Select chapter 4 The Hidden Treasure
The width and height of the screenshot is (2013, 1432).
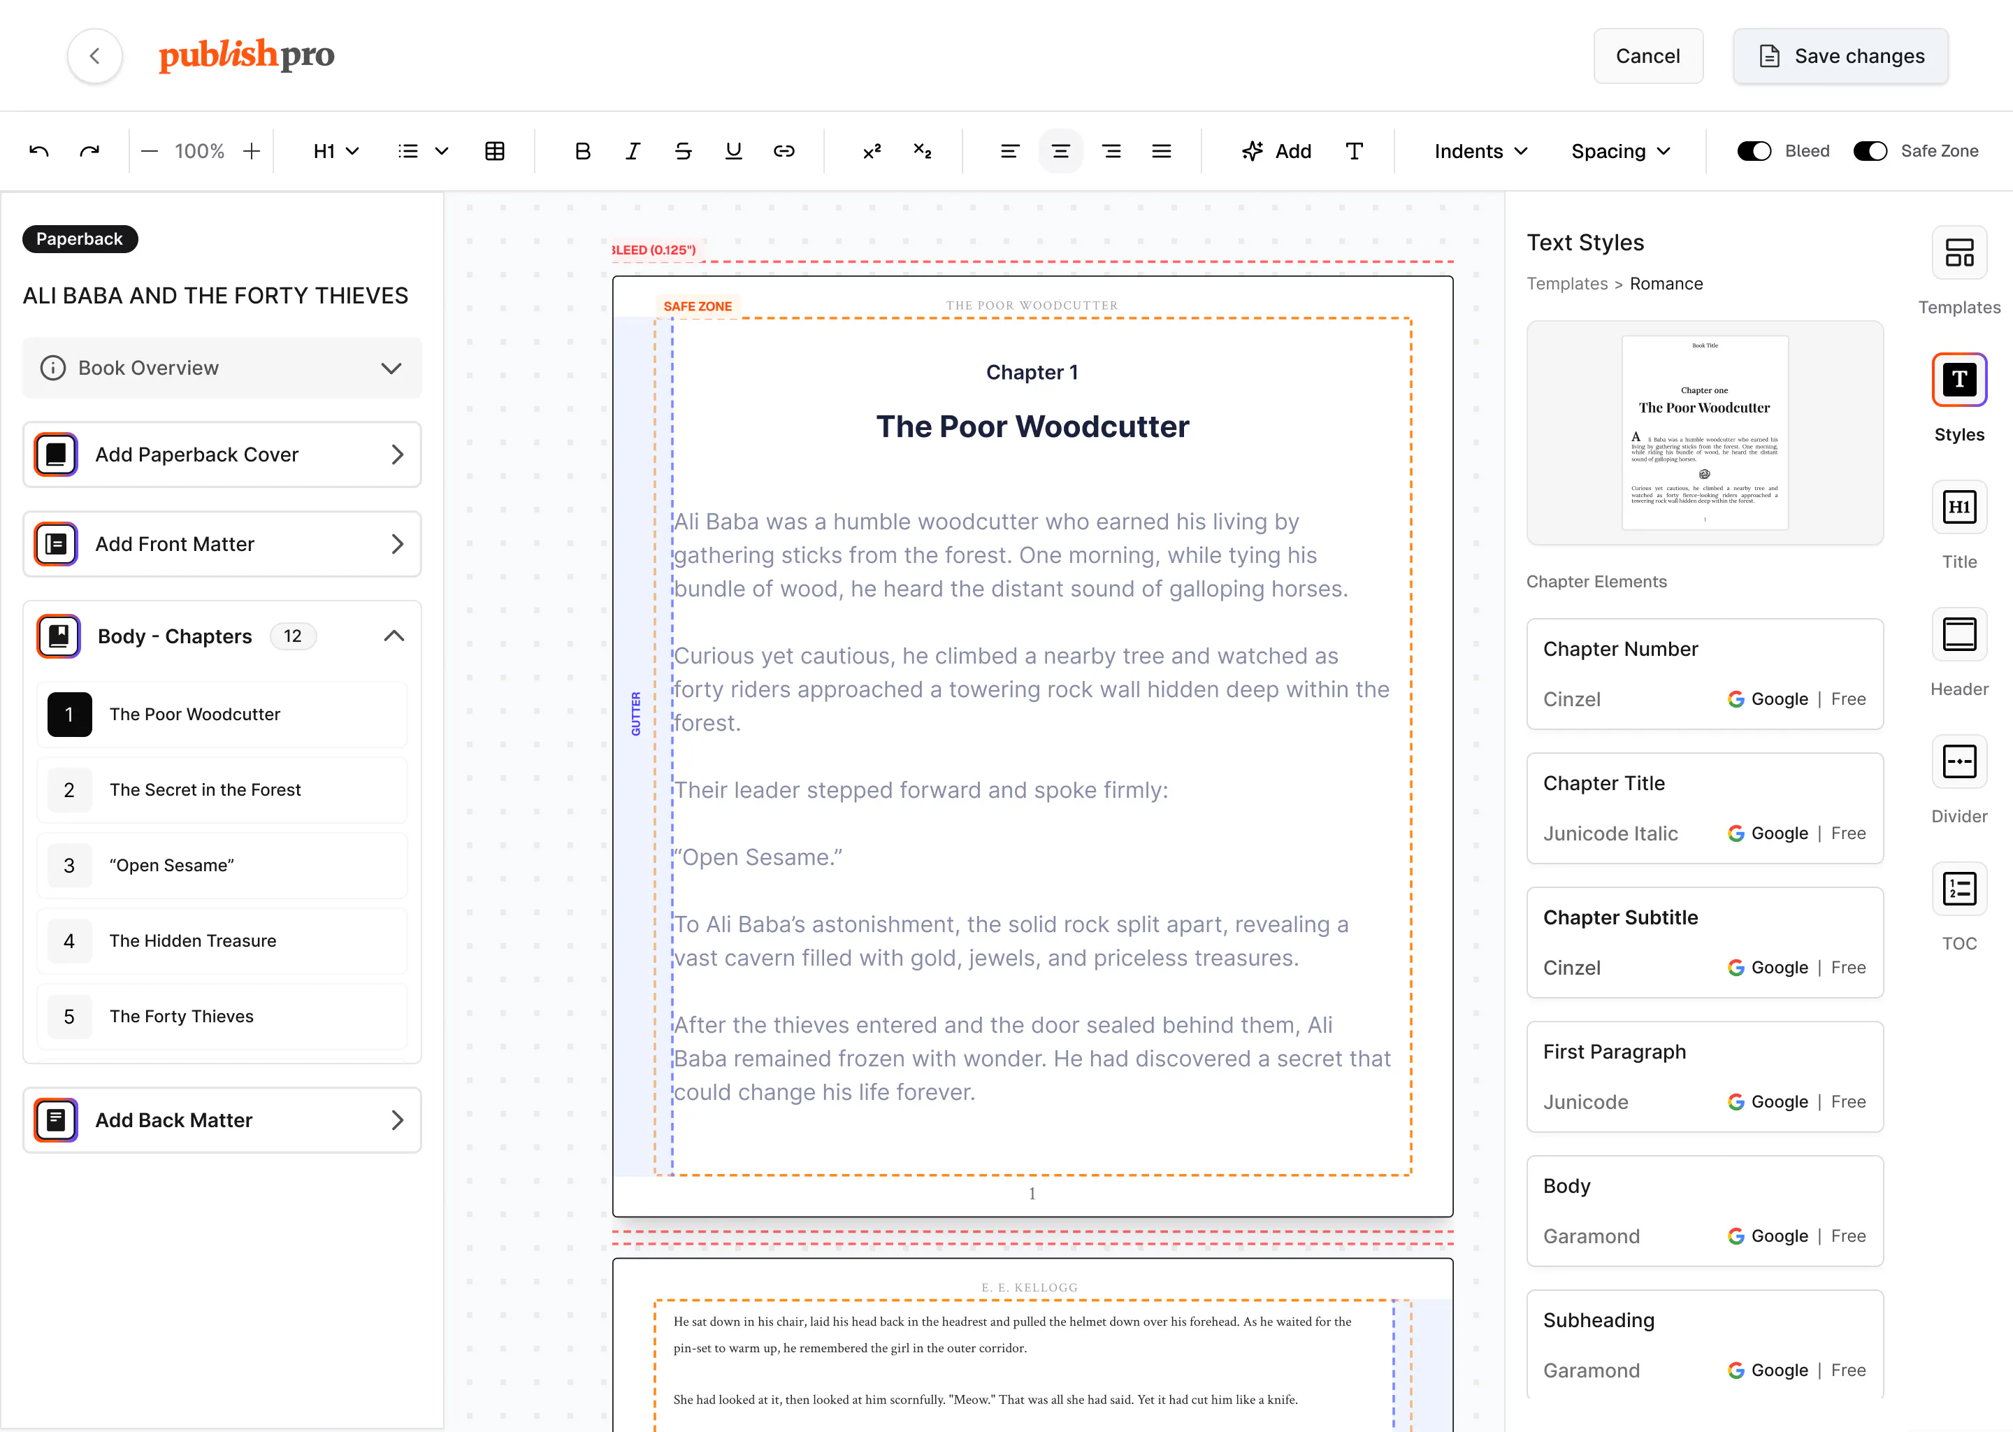[222, 941]
